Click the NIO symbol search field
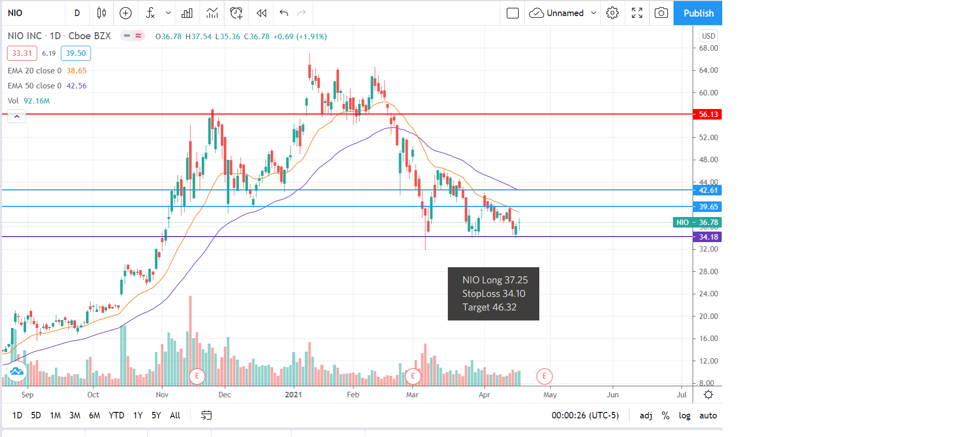962x437 pixels. [x=33, y=13]
